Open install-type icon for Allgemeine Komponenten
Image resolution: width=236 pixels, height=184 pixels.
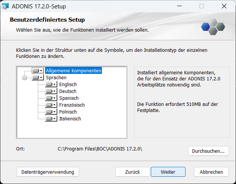coord(37,71)
